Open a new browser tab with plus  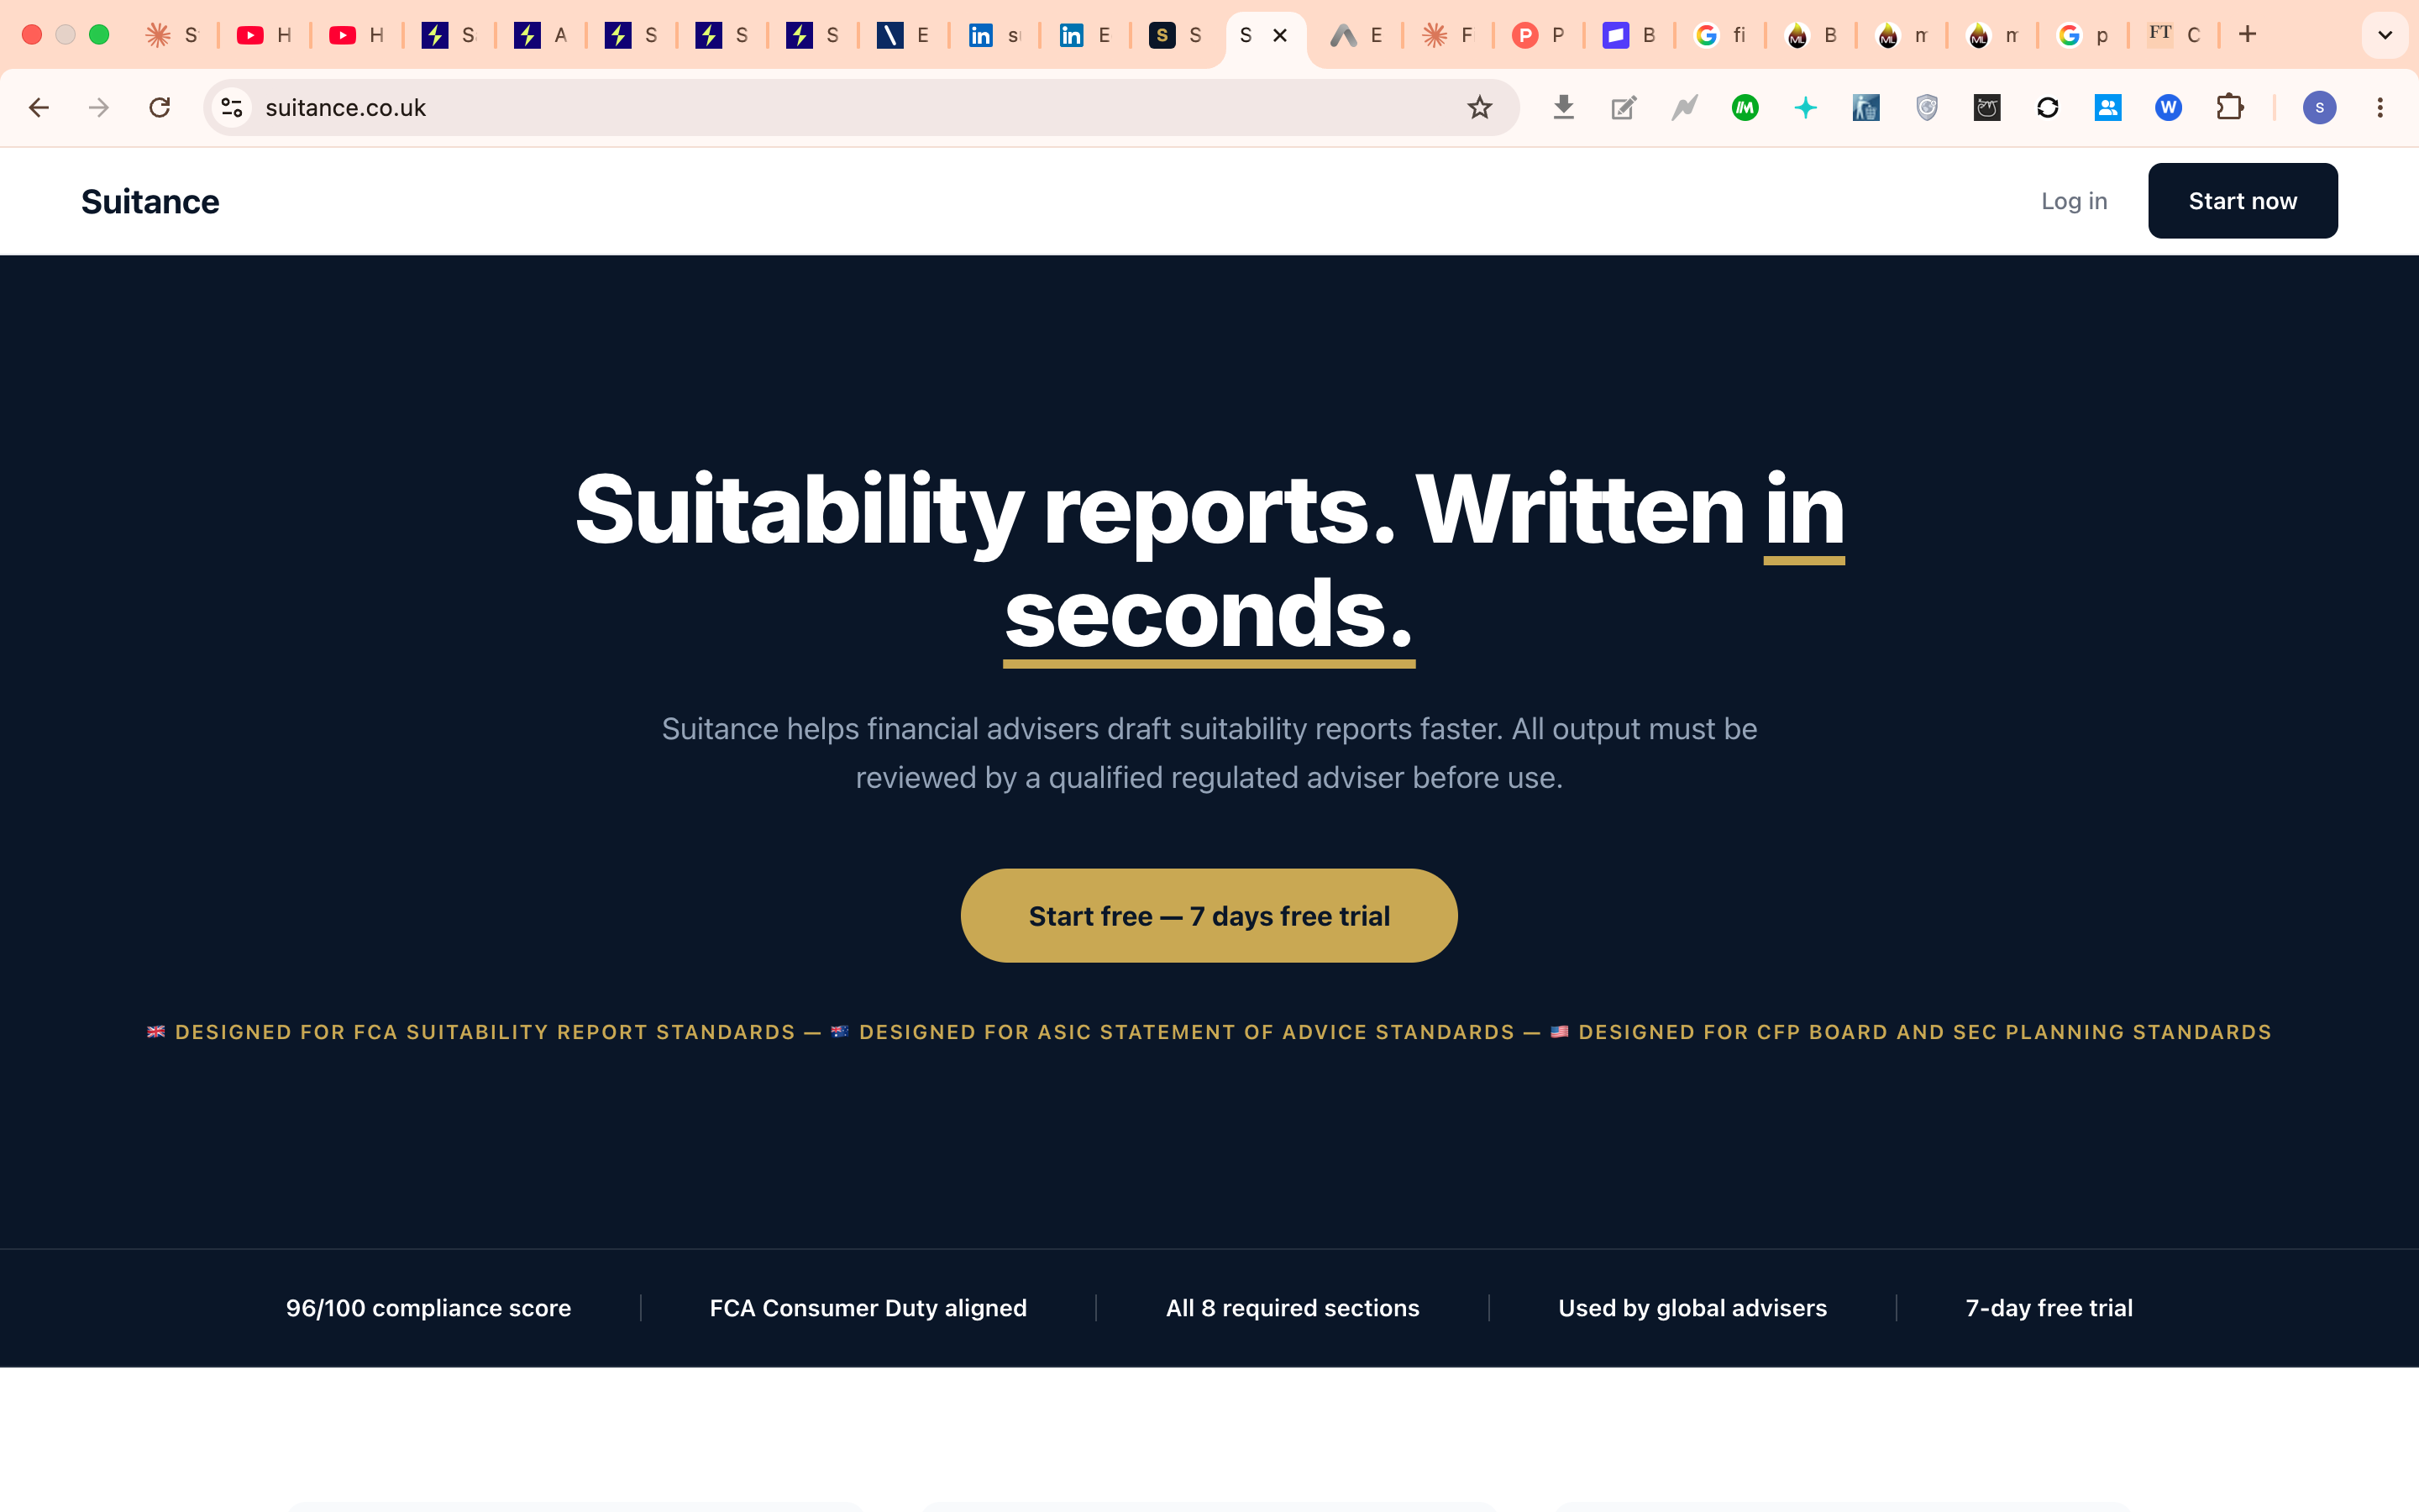[2247, 35]
